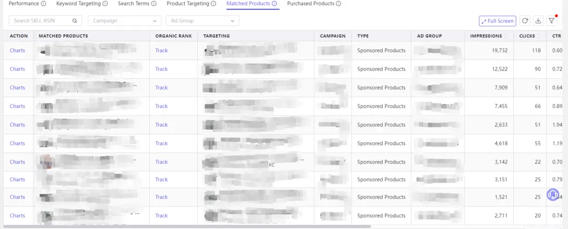Image resolution: width=568 pixels, height=229 pixels.
Task: Open Charts for the 7,909 impressions row
Action: click(x=18, y=87)
